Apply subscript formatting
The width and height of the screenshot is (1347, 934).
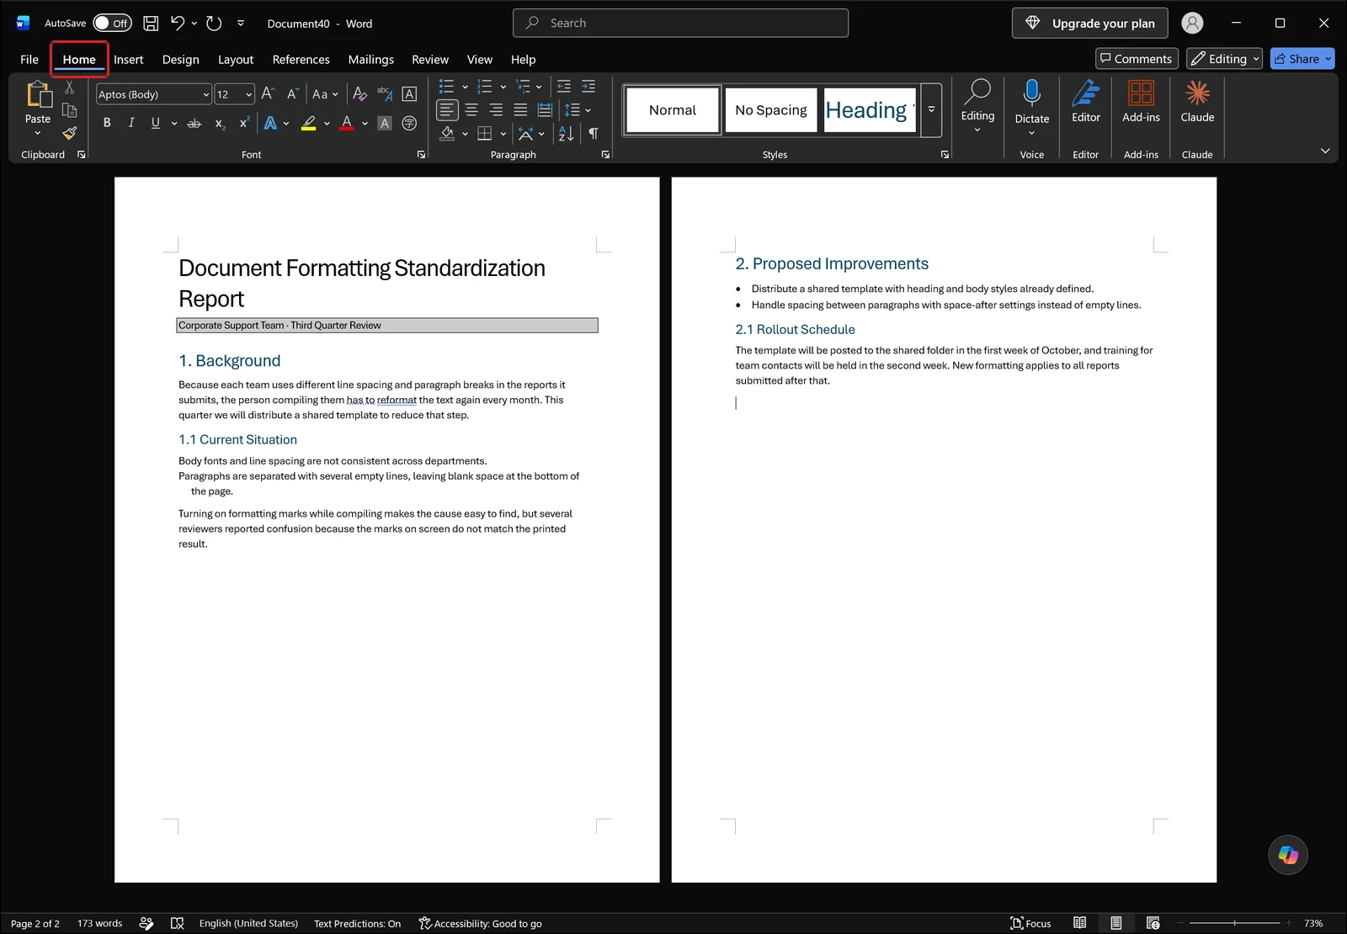pos(220,123)
